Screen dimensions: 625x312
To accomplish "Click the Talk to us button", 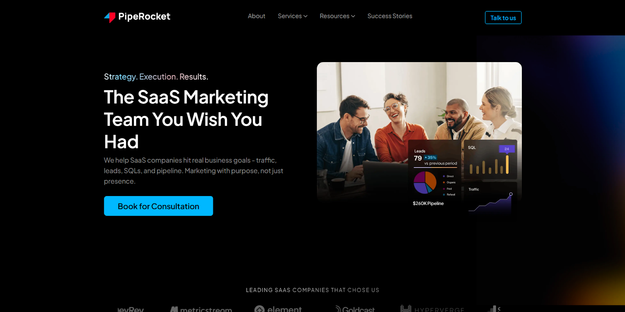I will point(503,18).
